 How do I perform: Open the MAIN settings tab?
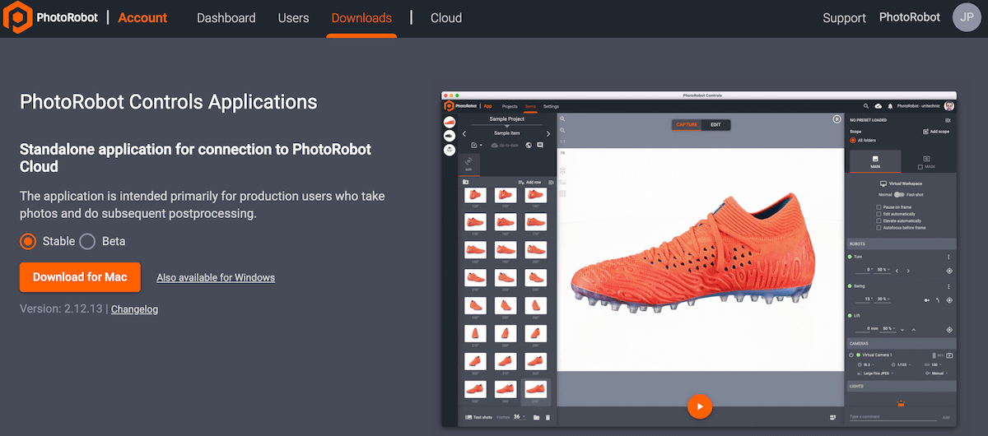pyautogui.click(x=874, y=161)
